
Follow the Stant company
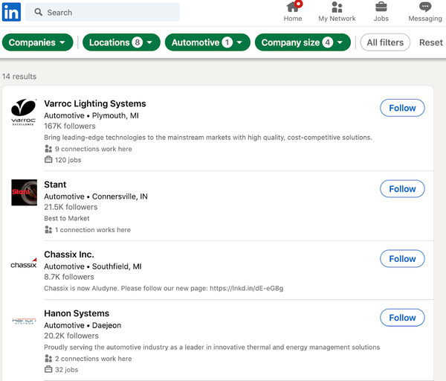tap(402, 189)
